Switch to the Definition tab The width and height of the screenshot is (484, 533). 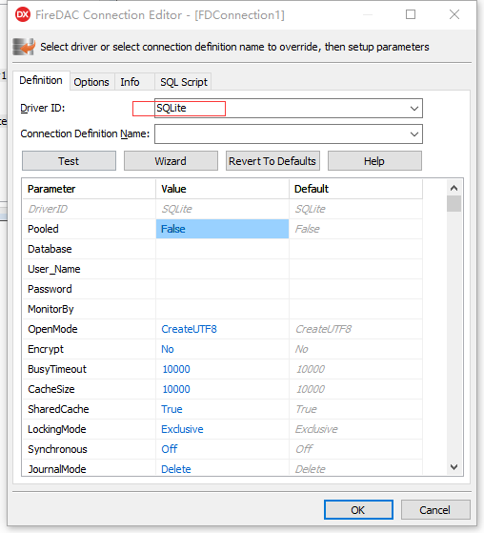pyautogui.click(x=41, y=80)
